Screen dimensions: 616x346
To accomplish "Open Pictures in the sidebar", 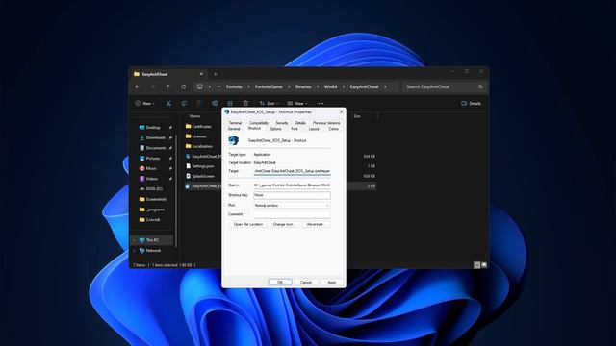I will pos(153,158).
